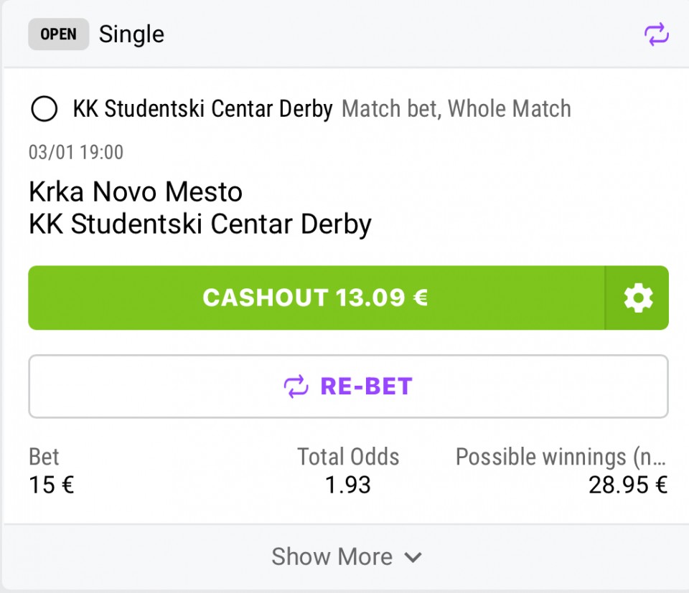Click KK Studentski Centar Derby in matchup

(x=200, y=224)
